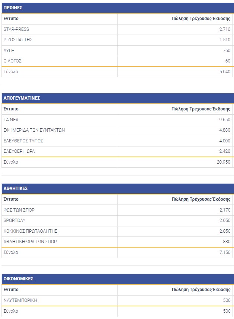Click the Ο ΛΟΓΟΣ entry
This screenshot has width=234, height=319.
(x=13, y=61)
